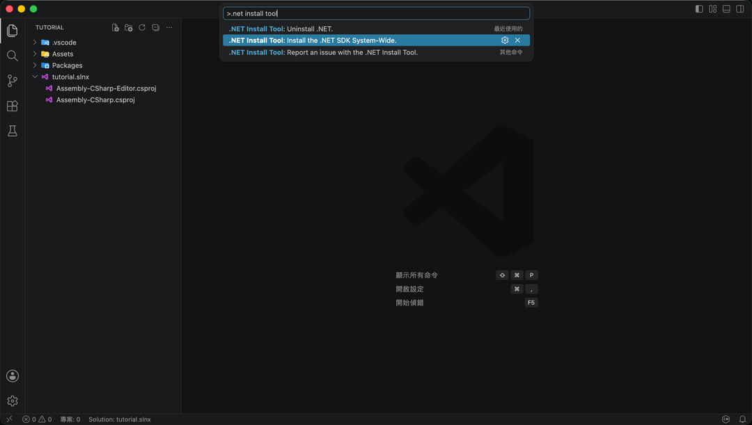Screen dimensions: 752x425
Task: Click the 開始偵錯 shortcut hint
Action: pos(409,303)
